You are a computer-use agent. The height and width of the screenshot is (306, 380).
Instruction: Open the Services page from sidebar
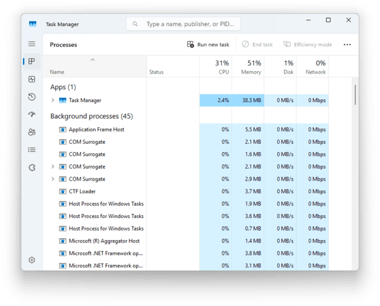[x=31, y=168]
